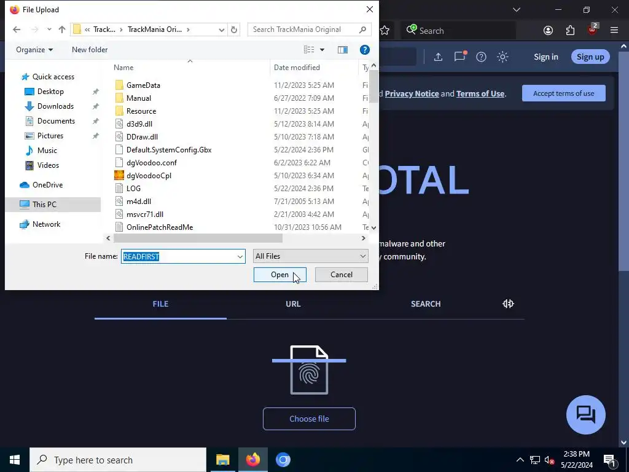The image size is (629, 472).
Task: Click the Cancel button
Action: click(342, 275)
